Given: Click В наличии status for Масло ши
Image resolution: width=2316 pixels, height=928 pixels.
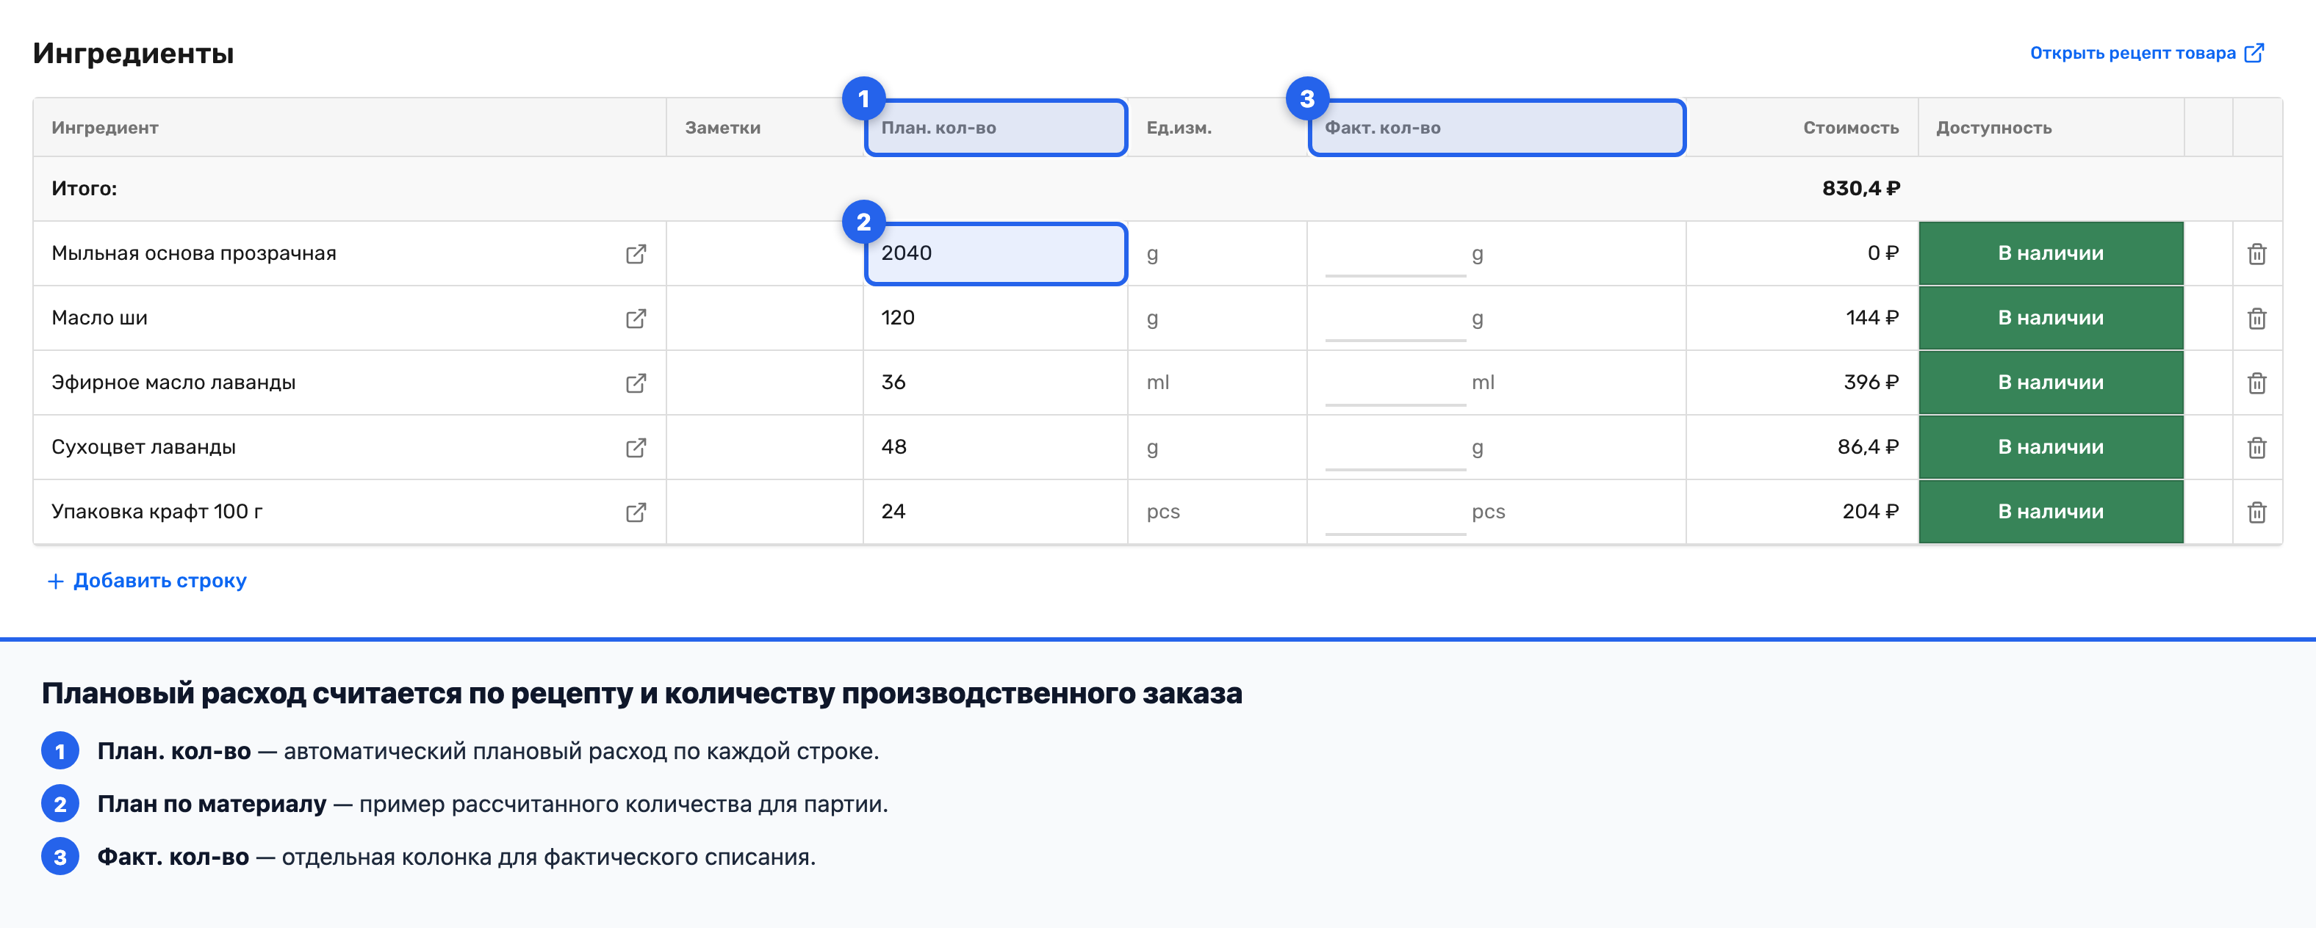Looking at the screenshot, I should point(2051,318).
